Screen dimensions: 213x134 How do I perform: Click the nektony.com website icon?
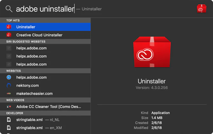(9, 86)
